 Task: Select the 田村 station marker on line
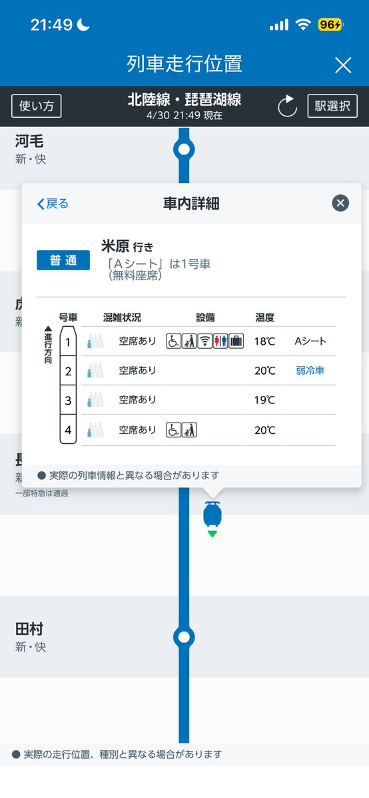(x=184, y=637)
